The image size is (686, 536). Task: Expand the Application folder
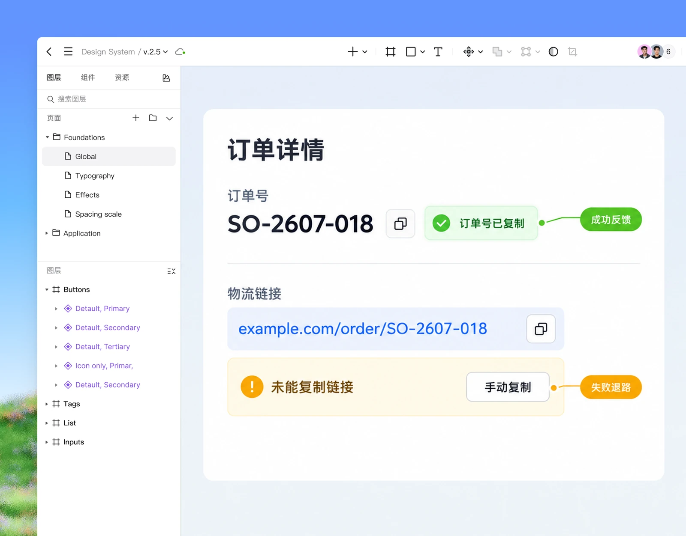pyautogui.click(x=47, y=233)
